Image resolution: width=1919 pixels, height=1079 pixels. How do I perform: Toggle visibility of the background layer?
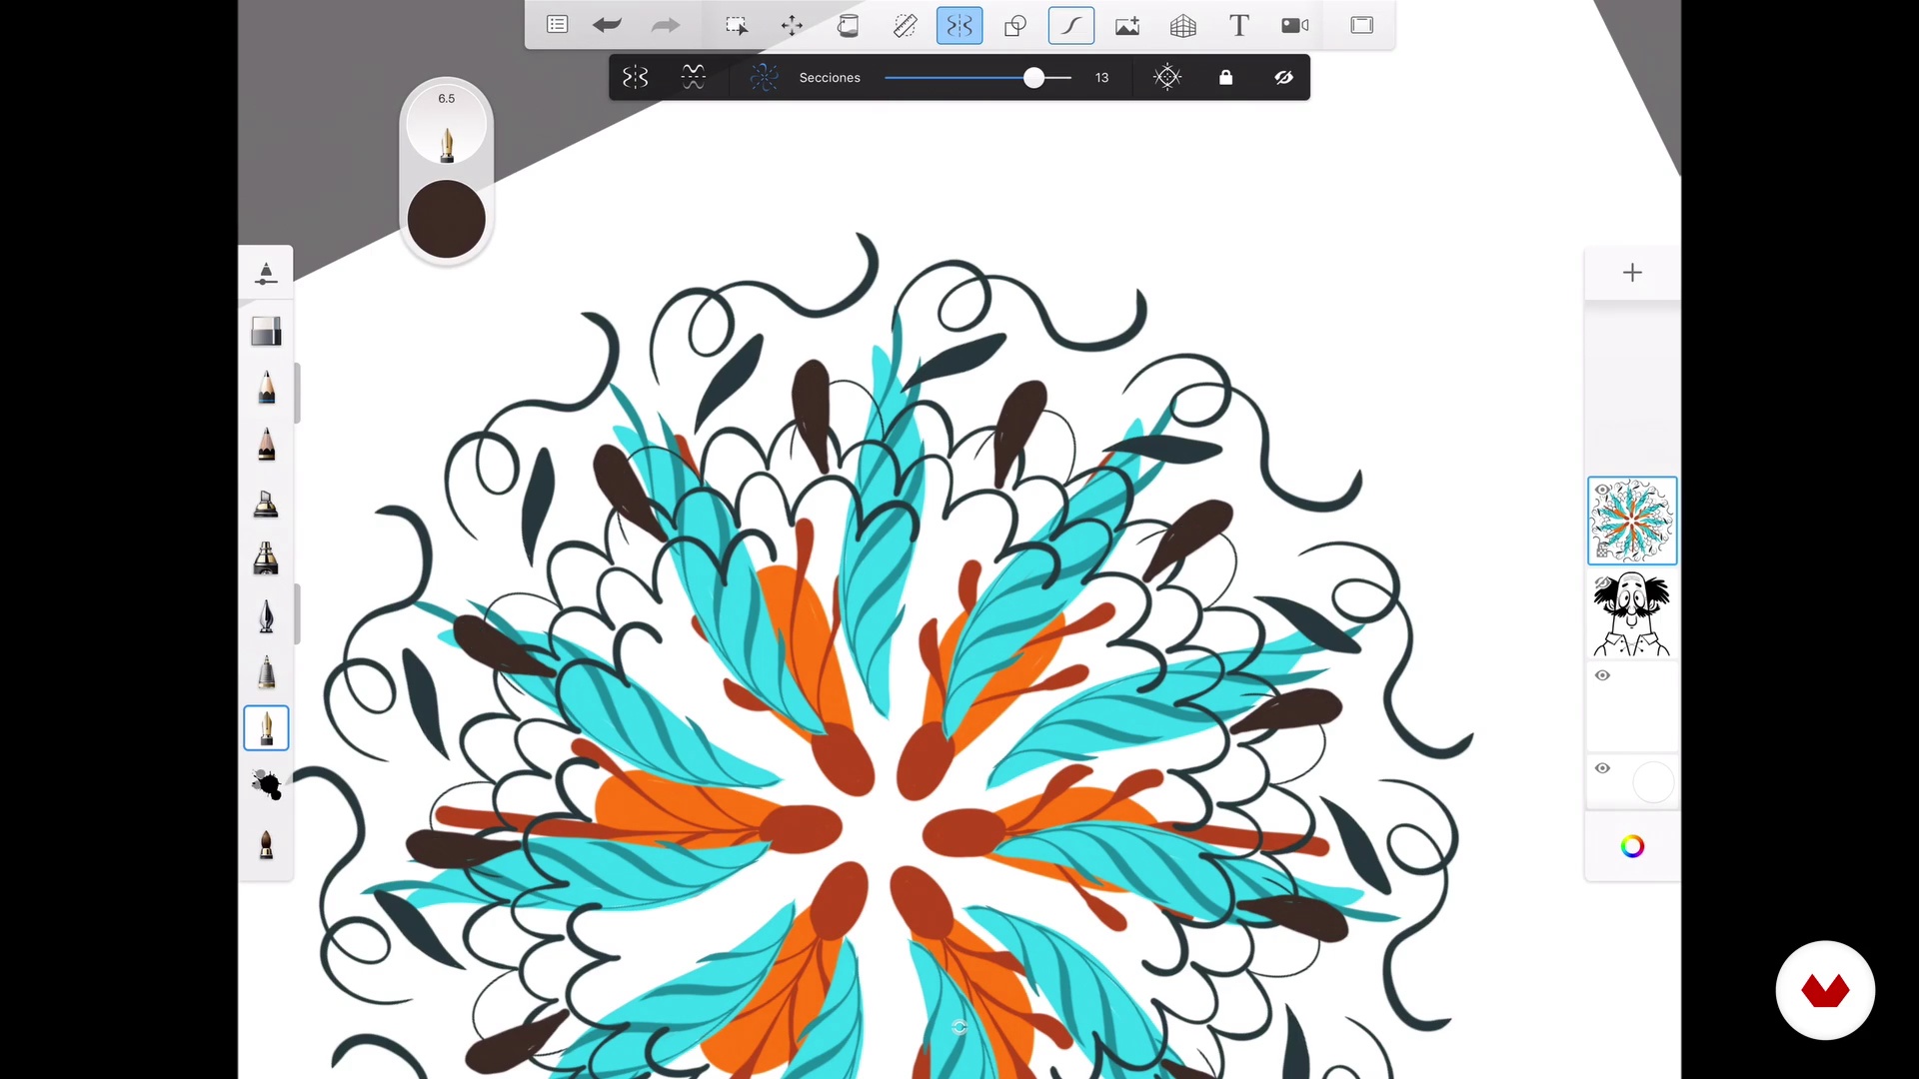(x=1602, y=768)
